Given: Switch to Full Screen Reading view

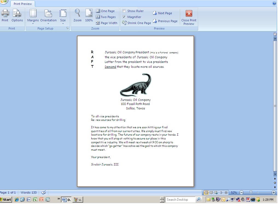Looking at the screenshot, I should pyautogui.click(x=211, y=192).
